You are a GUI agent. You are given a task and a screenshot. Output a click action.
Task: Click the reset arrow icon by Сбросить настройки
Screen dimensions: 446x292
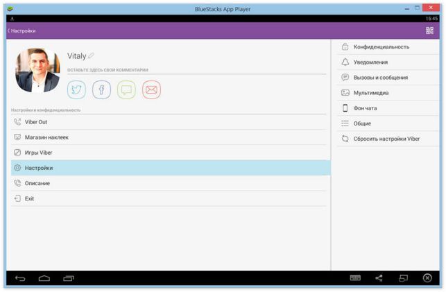point(345,139)
